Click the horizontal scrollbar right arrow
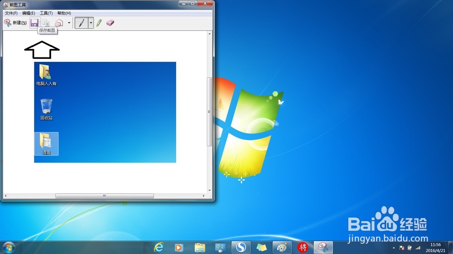 pyautogui.click(x=204, y=196)
